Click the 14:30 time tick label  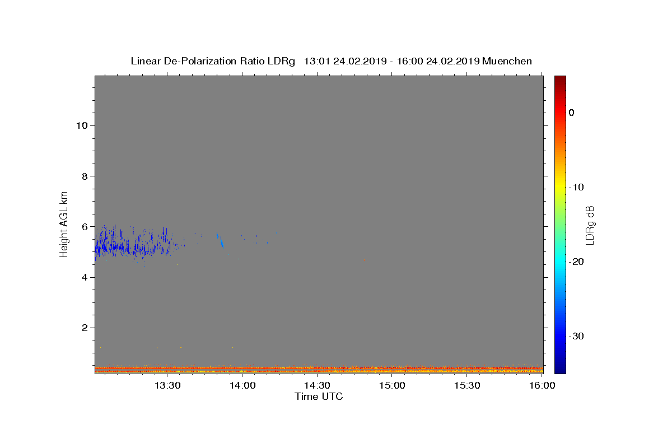[x=317, y=385]
